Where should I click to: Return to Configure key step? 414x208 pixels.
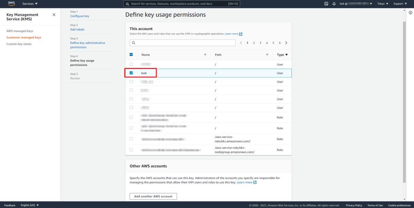point(80,16)
